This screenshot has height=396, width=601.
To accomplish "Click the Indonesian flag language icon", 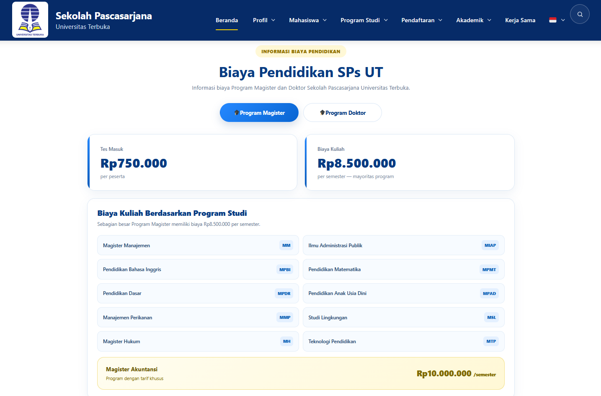I will tap(553, 20).
